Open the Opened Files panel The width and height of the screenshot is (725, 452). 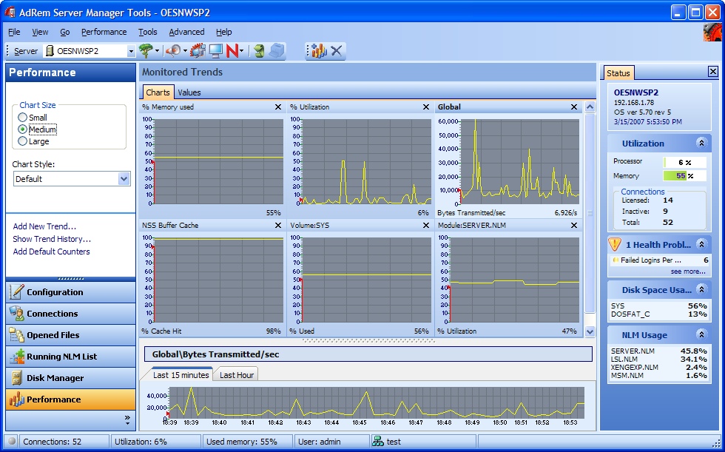(x=71, y=335)
